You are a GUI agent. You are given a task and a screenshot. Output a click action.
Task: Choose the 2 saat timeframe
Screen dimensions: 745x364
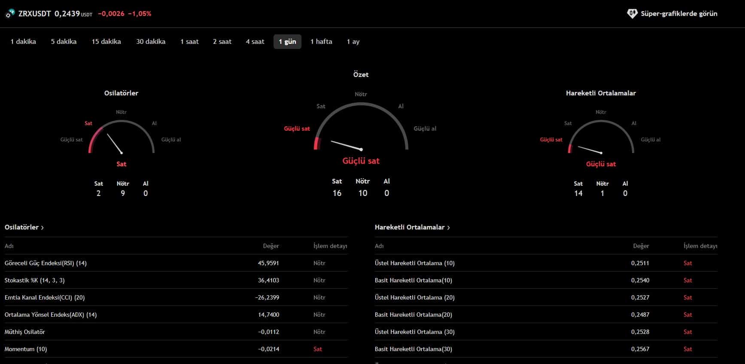(222, 42)
